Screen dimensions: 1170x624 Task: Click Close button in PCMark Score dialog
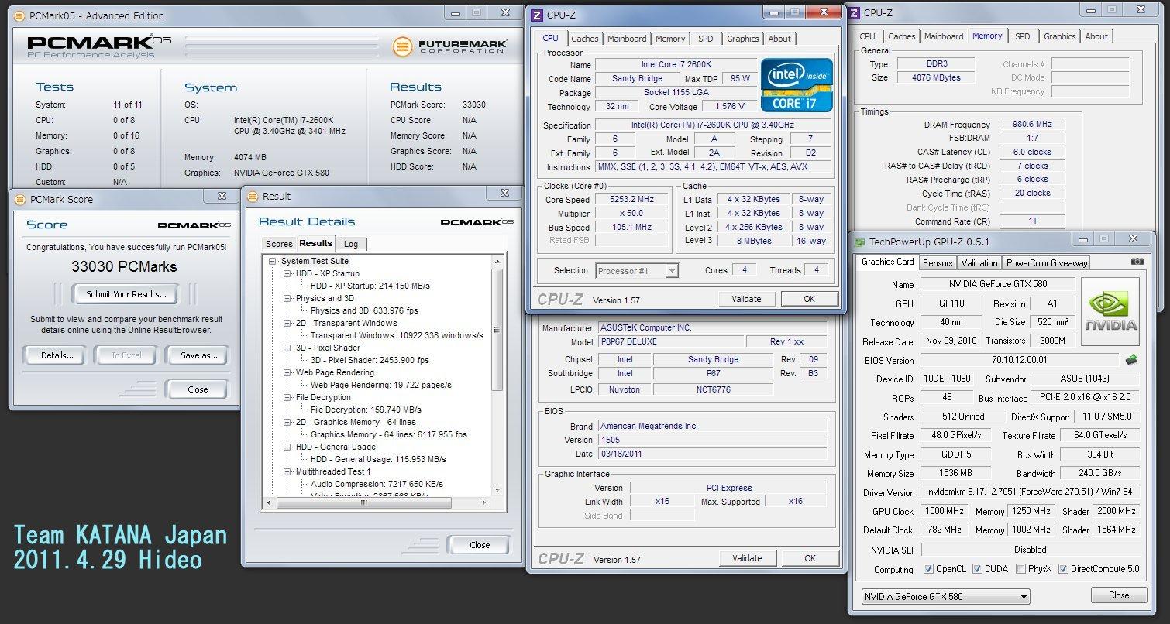(198, 389)
